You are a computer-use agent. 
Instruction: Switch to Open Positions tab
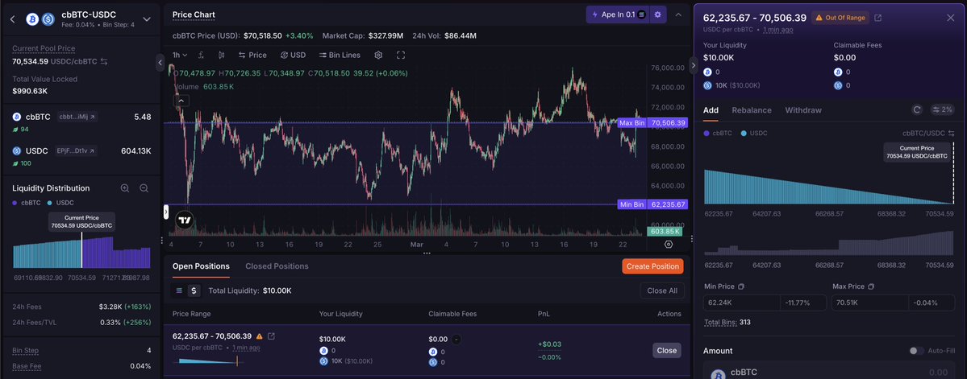point(201,266)
